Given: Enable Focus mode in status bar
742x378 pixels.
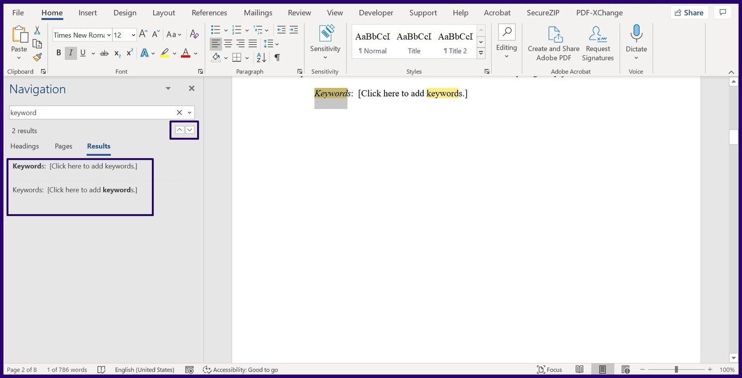Looking at the screenshot, I should click(x=550, y=369).
